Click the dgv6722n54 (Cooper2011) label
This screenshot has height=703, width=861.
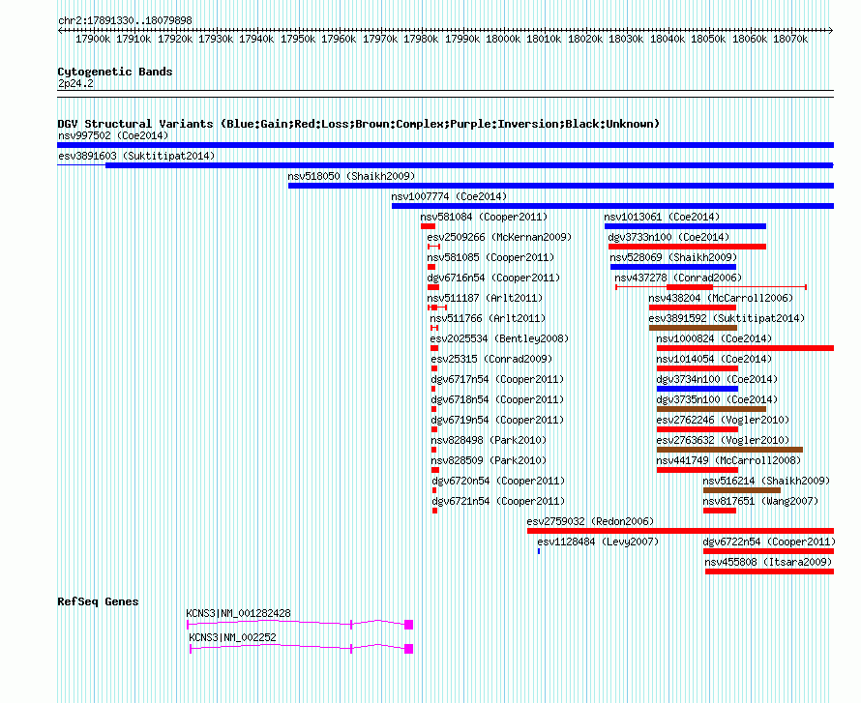(769, 542)
